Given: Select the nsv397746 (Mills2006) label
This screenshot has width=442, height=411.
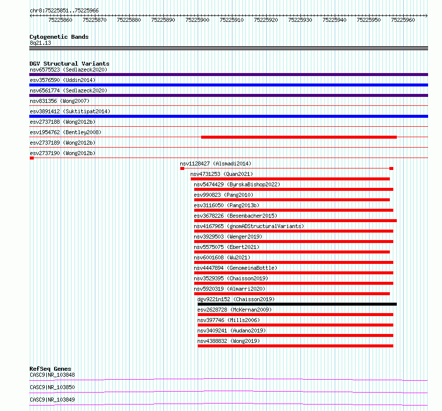Looking at the screenshot, I should [x=228, y=320].
